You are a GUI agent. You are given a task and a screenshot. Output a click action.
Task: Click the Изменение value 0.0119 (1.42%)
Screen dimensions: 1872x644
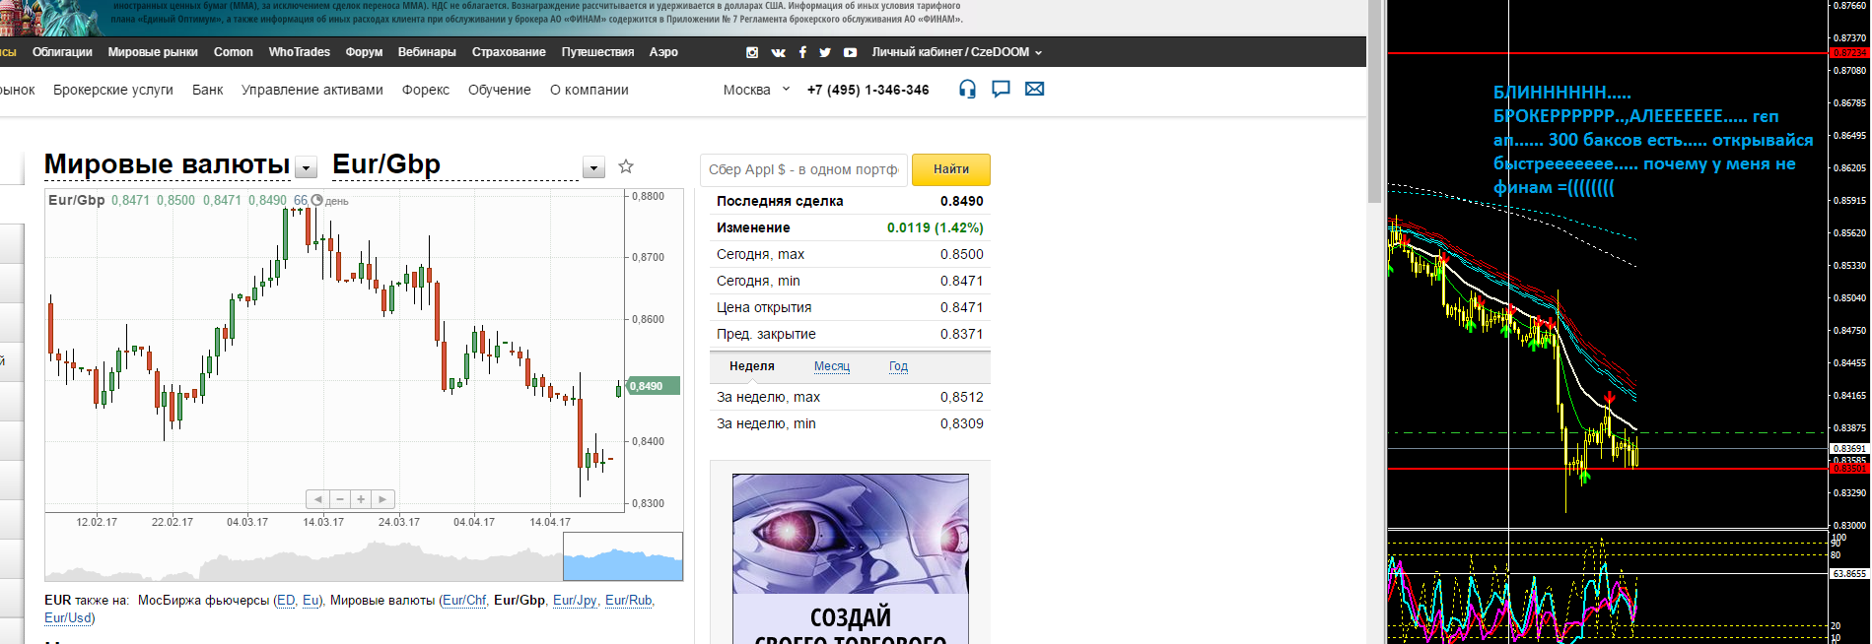[x=935, y=227]
